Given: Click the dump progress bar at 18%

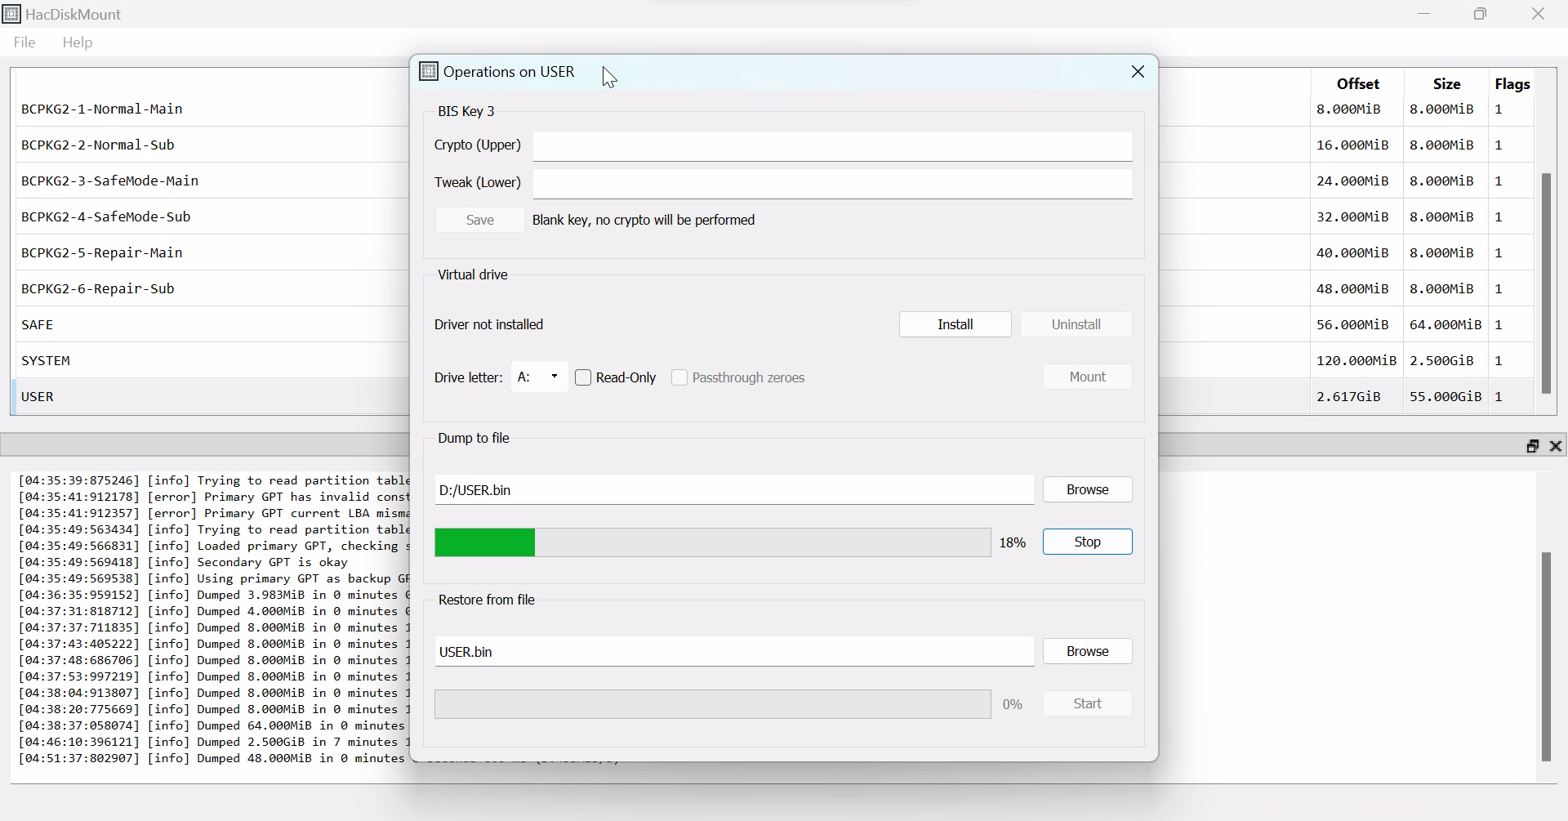Looking at the screenshot, I should [713, 542].
